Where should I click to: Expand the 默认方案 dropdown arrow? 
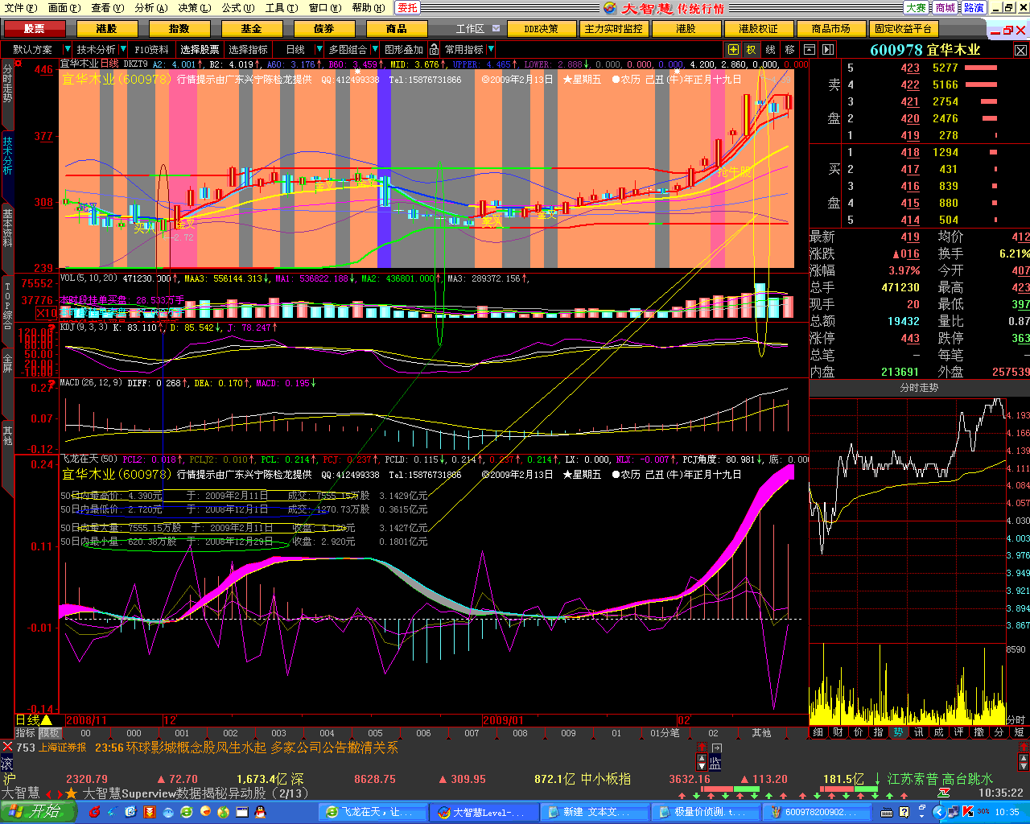[68, 50]
